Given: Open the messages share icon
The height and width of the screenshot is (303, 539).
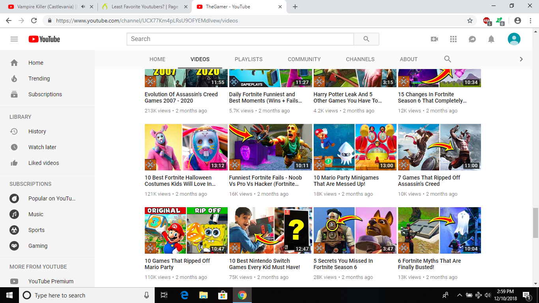Looking at the screenshot, I should (x=472, y=39).
